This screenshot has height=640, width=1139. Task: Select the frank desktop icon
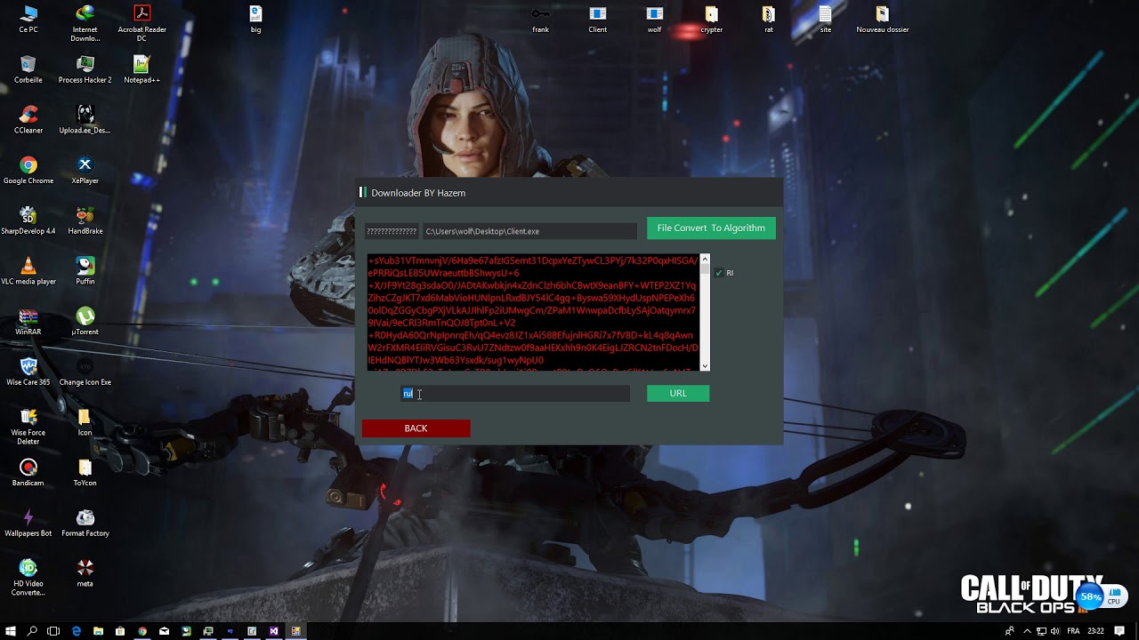(x=541, y=20)
